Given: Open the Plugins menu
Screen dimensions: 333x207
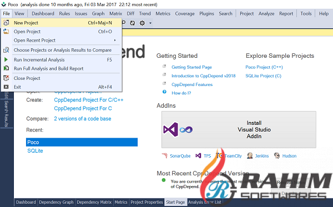Looking at the screenshot, I should coord(206,13).
